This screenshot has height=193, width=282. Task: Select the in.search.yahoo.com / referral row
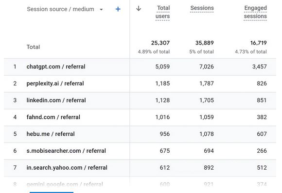pyautogui.click(x=140, y=168)
